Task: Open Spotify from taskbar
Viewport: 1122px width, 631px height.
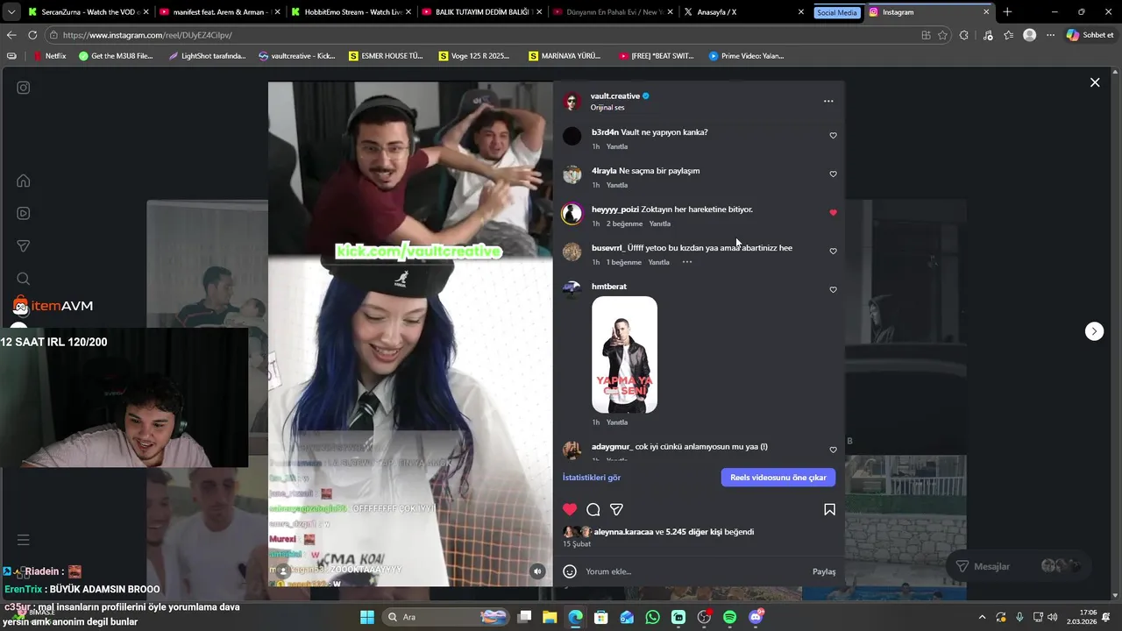Action: 730,617
